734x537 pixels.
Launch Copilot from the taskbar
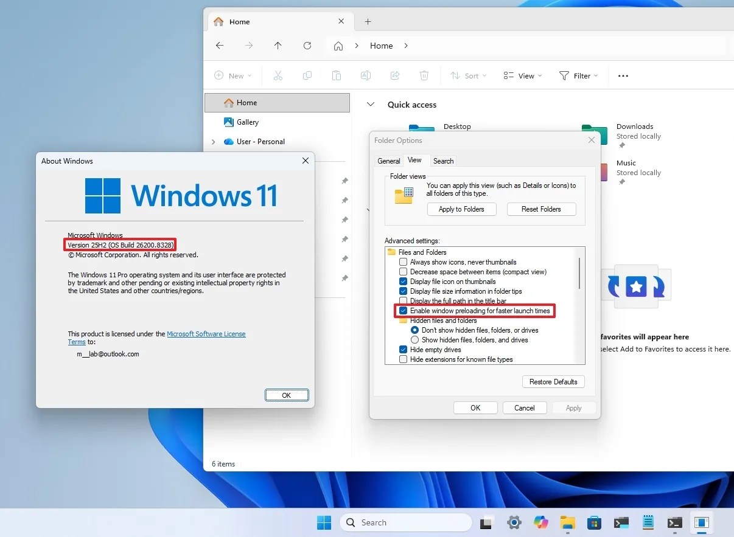point(541,522)
